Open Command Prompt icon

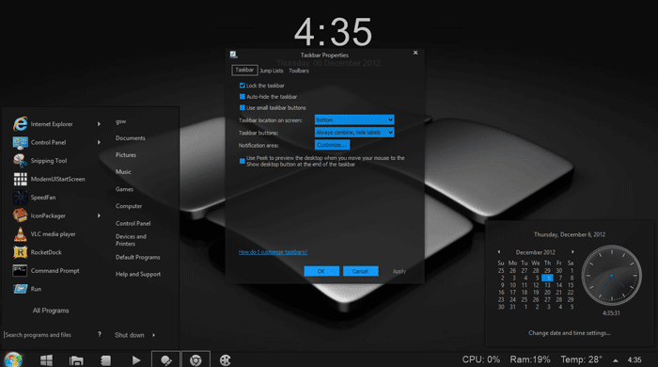pos(20,270)
